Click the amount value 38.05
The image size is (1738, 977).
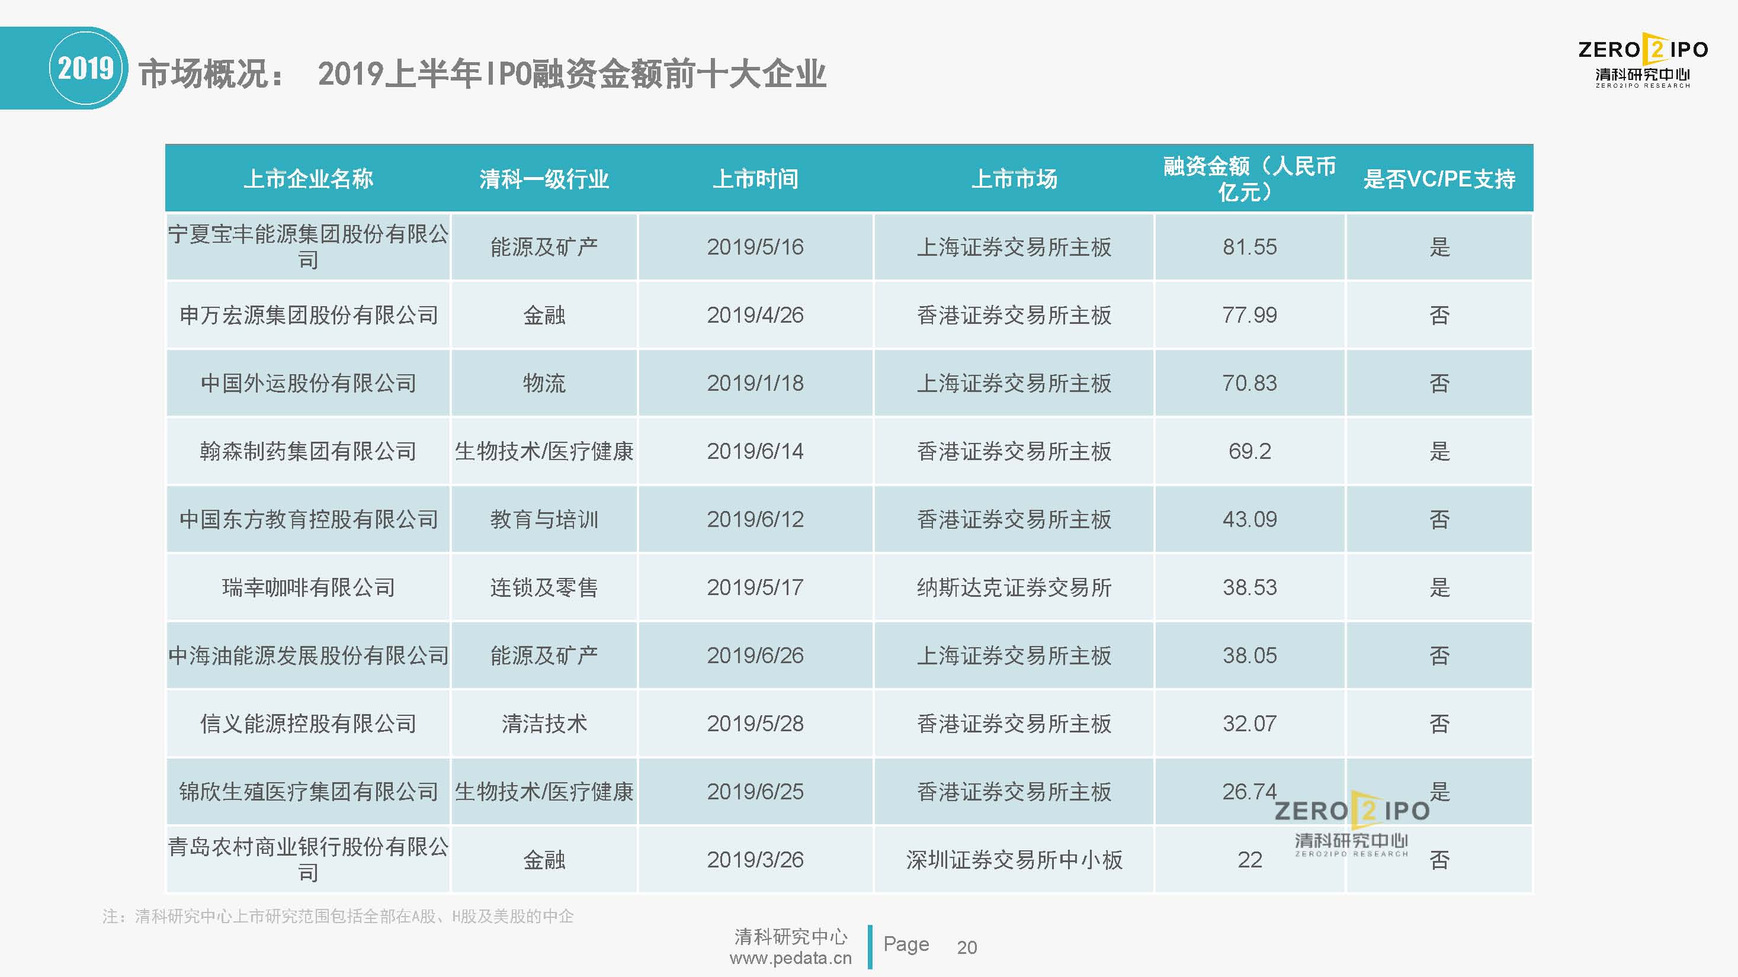point(1249,655)
